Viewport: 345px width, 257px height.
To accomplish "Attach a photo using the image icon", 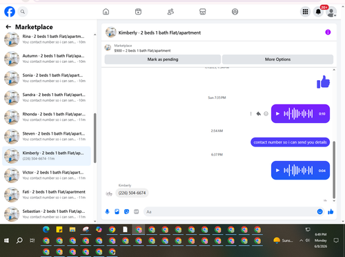I will tap(117, 211).
